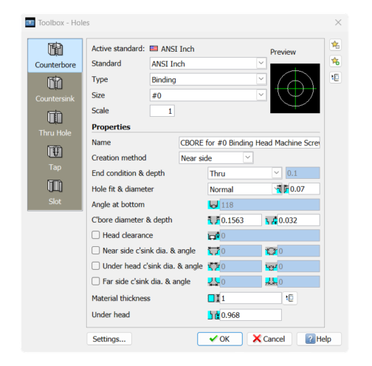372x366 pixels.
Task: Click icon button beside Material thickness
Action: coord(290,298)
